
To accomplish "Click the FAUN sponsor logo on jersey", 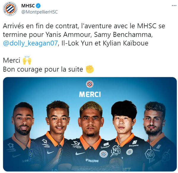I will (92, 161).
